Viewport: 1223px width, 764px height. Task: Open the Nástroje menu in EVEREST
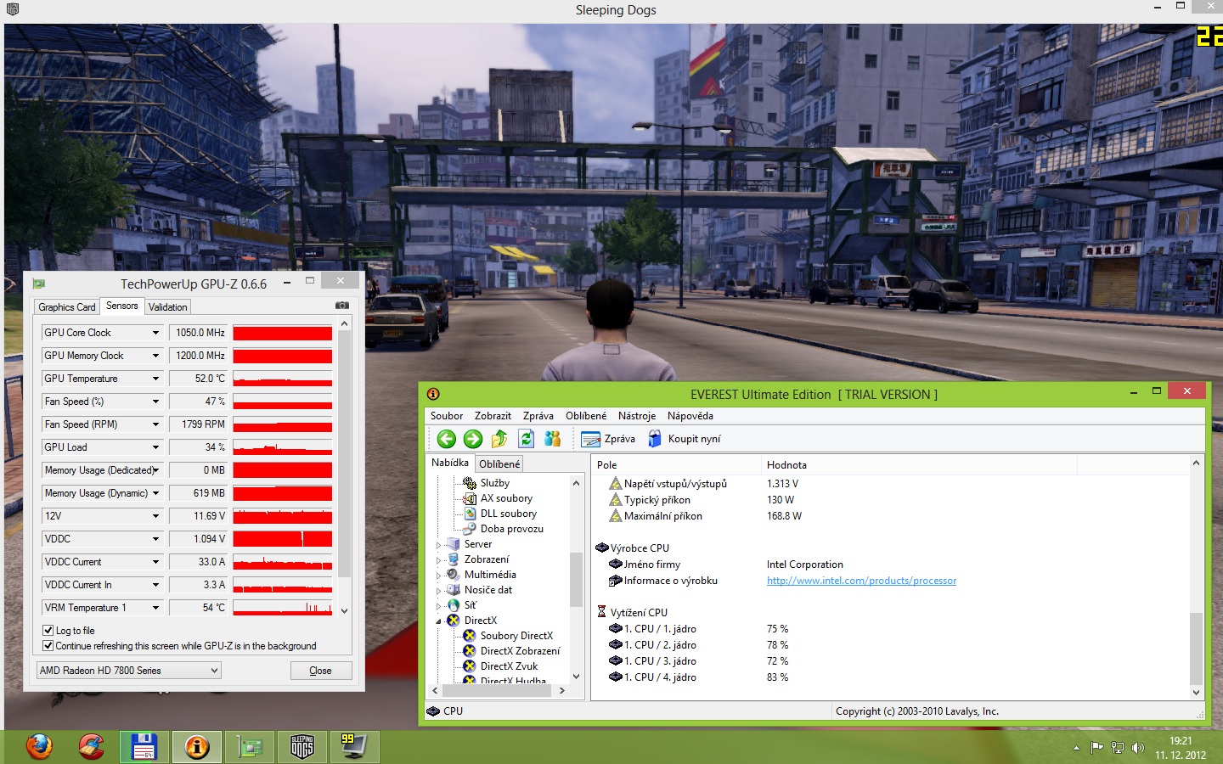(637, 416)
